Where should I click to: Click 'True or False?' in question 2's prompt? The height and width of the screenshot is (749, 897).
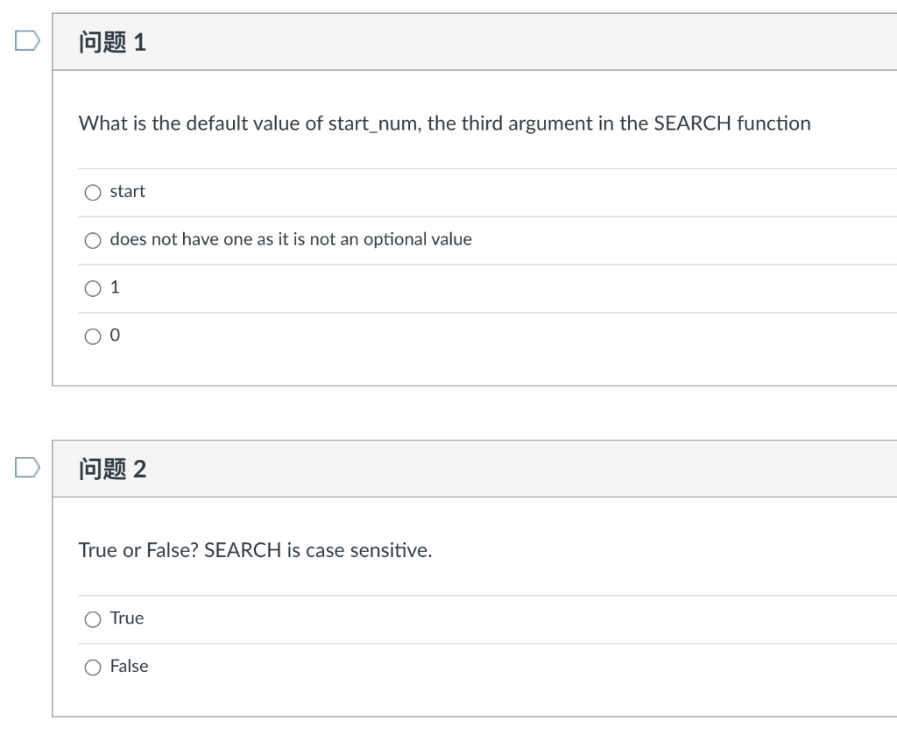(x=138, y=551)
